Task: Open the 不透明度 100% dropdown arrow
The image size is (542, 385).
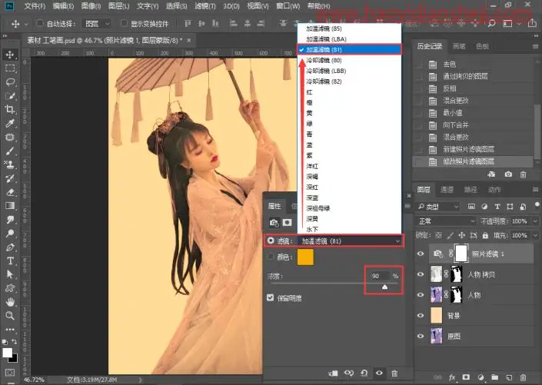Action: [535, 221]
